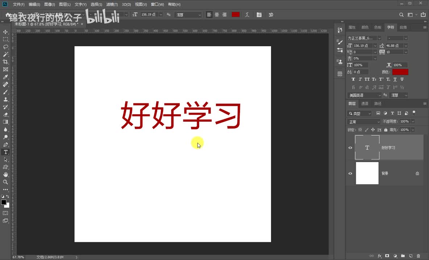Select the Eyedropper tool
Viewport: 429px width, 260px height.
click(x=5, y=77)
